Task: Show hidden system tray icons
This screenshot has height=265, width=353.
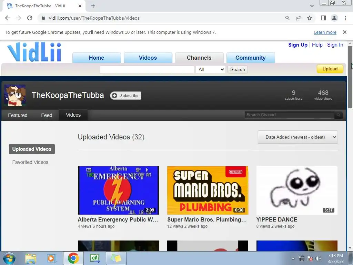Action: [293, 258]
